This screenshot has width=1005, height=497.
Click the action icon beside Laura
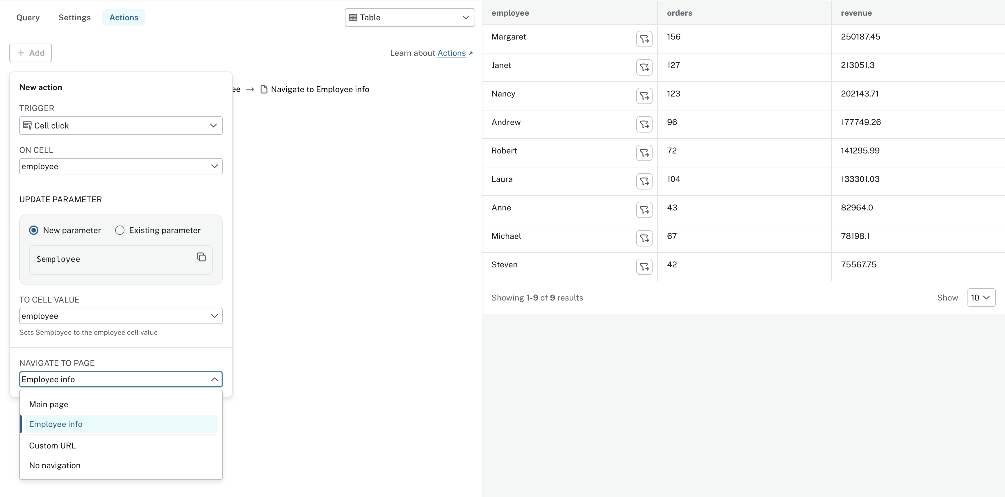(x=644, y=181)
